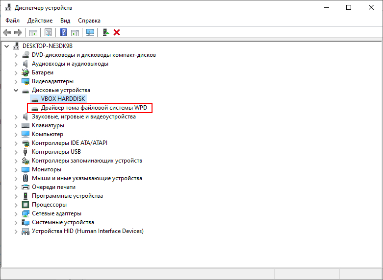This screenshot has height=280, width=383.
Task: Select the Очереди печати label
Action: 53,187
